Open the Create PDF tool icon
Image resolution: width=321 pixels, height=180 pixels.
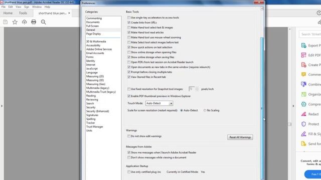click(303, 65)
